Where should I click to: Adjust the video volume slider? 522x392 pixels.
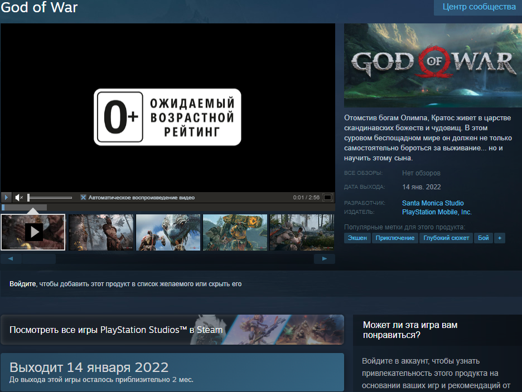[50, 198]
